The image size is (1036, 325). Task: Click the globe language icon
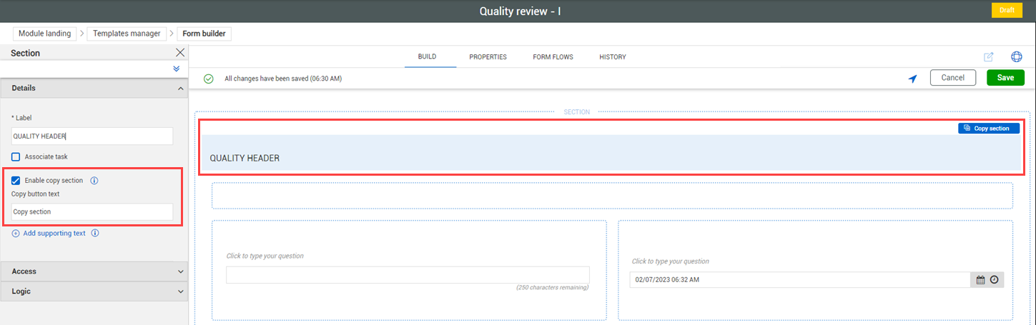click(1016, 57)
